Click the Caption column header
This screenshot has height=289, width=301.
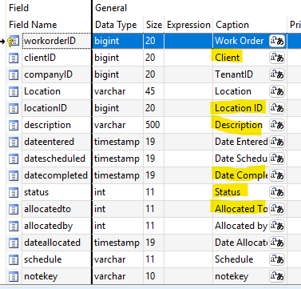(x=232, y=25)
